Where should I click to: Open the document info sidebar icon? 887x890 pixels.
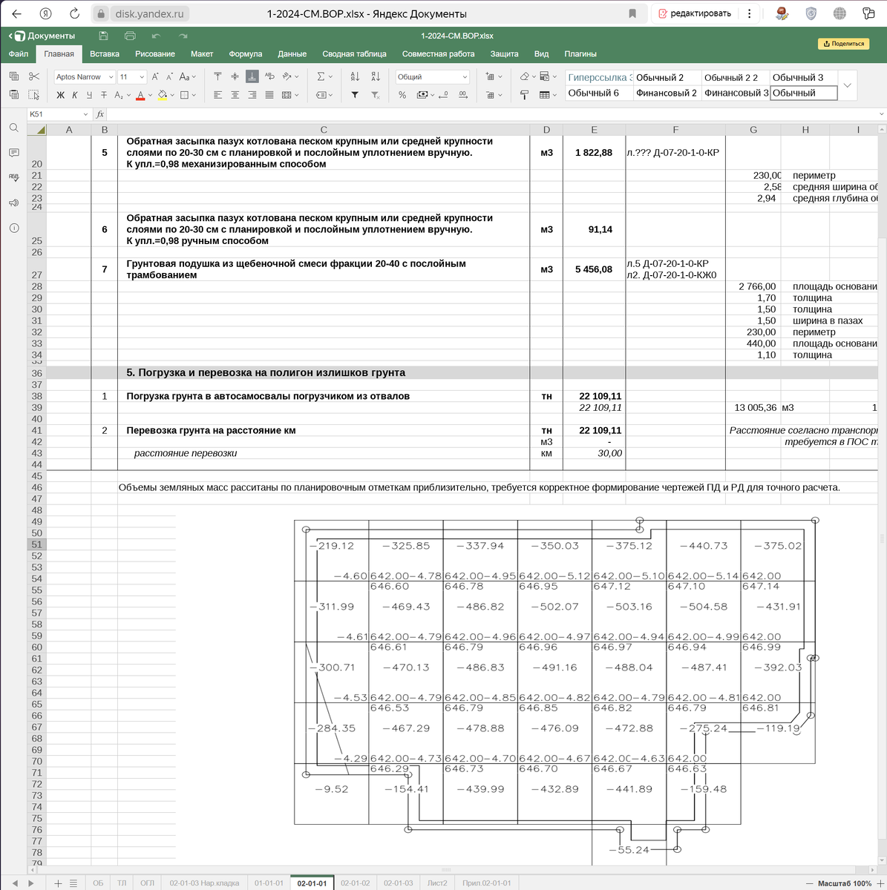coord(13,228)
